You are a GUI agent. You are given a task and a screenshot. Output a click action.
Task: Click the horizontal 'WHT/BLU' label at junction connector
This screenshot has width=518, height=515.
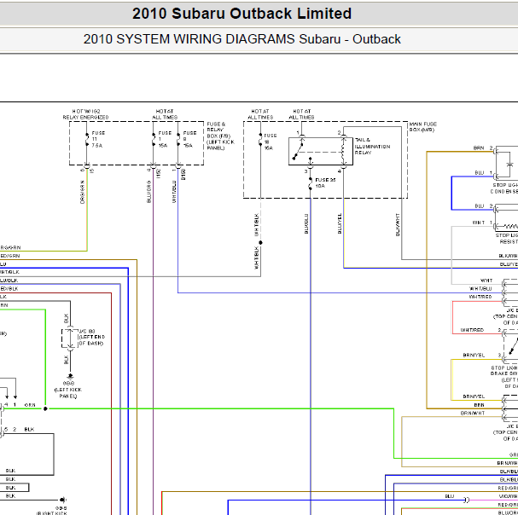point(480,288)
